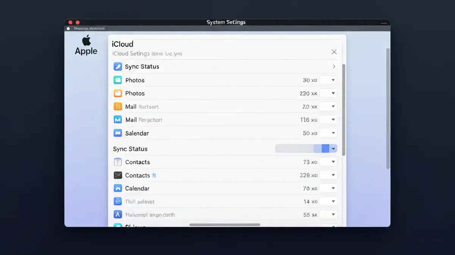Click the Salendar row icon
Viewport: 455px width, 255px height.
click(118, 133)
